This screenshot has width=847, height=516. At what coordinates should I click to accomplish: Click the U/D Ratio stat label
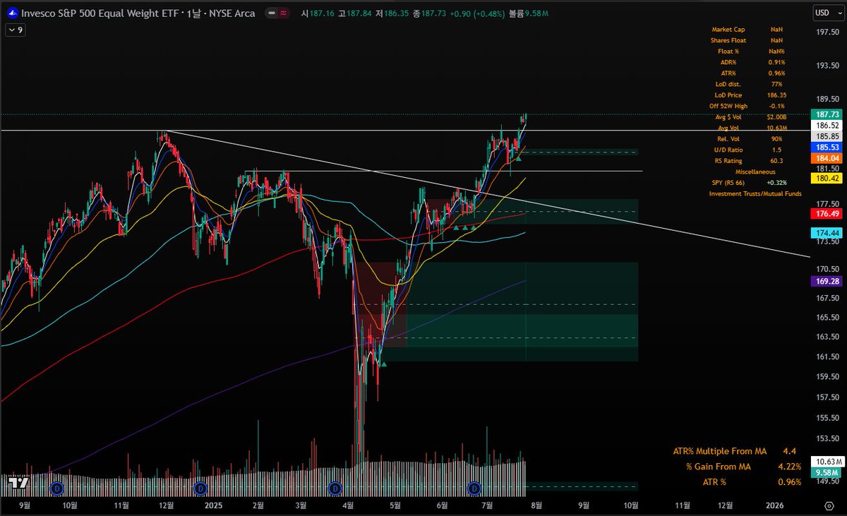point(728,150)
